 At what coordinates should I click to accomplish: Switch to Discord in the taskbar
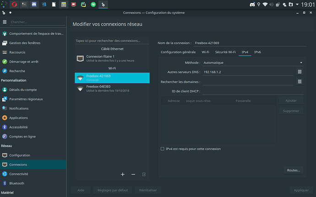(x=34, y=4)
